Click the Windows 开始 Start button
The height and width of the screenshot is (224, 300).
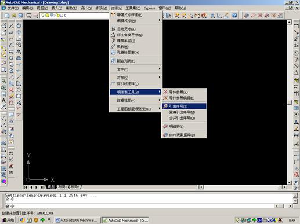(x=8, y=220)
